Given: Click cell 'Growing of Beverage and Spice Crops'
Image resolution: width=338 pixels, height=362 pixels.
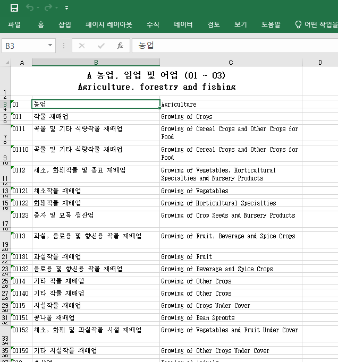Looking at the screenshot, I should click(231, 269).
